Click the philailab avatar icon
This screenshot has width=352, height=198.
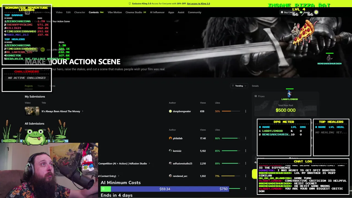(170, 138)
